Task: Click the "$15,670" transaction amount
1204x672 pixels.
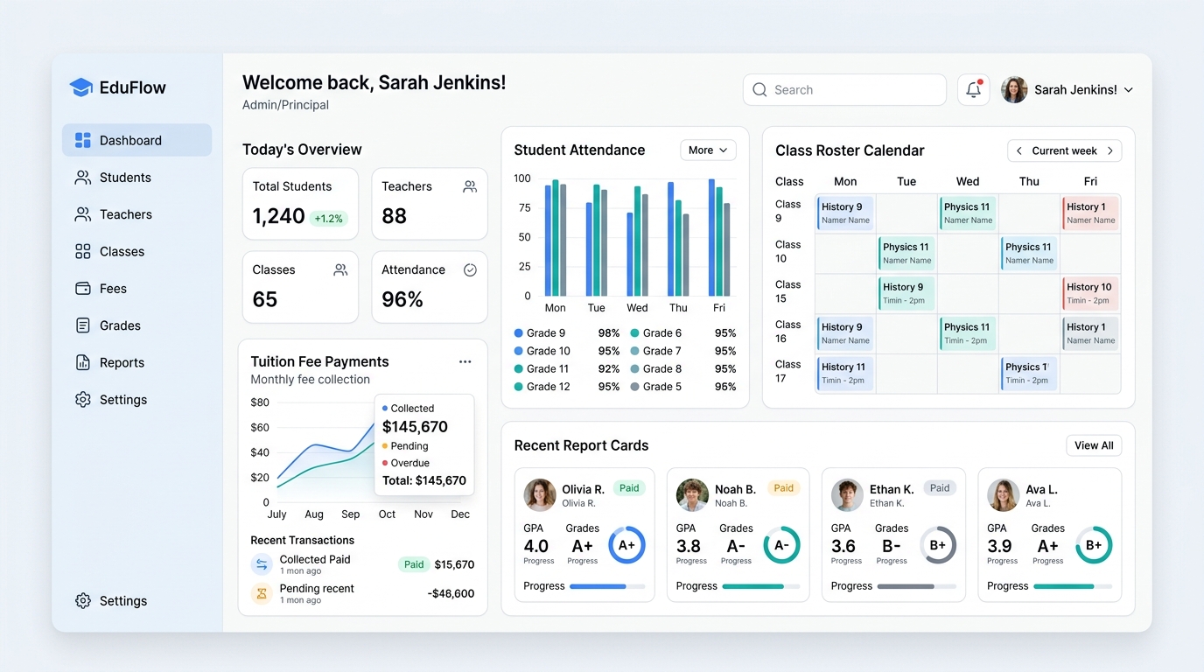Action: 455,564
